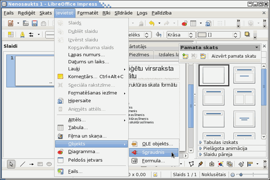270x180 pixels.
Task: Click the display grid dots icon
Action: (x=220, y=23)
